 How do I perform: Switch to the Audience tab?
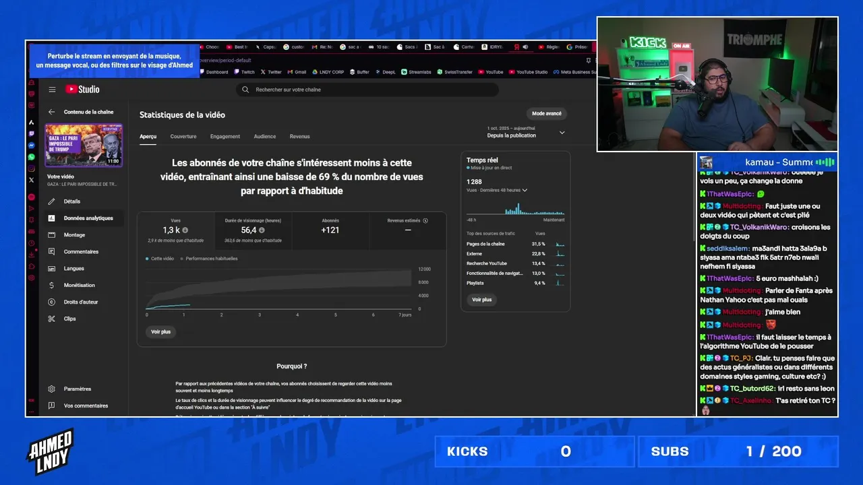point(265,136)
